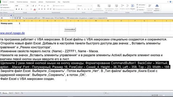Screen dimensions: 173x97
Task: Open the number format (Общий) dropdown
Action: point(91,6)
